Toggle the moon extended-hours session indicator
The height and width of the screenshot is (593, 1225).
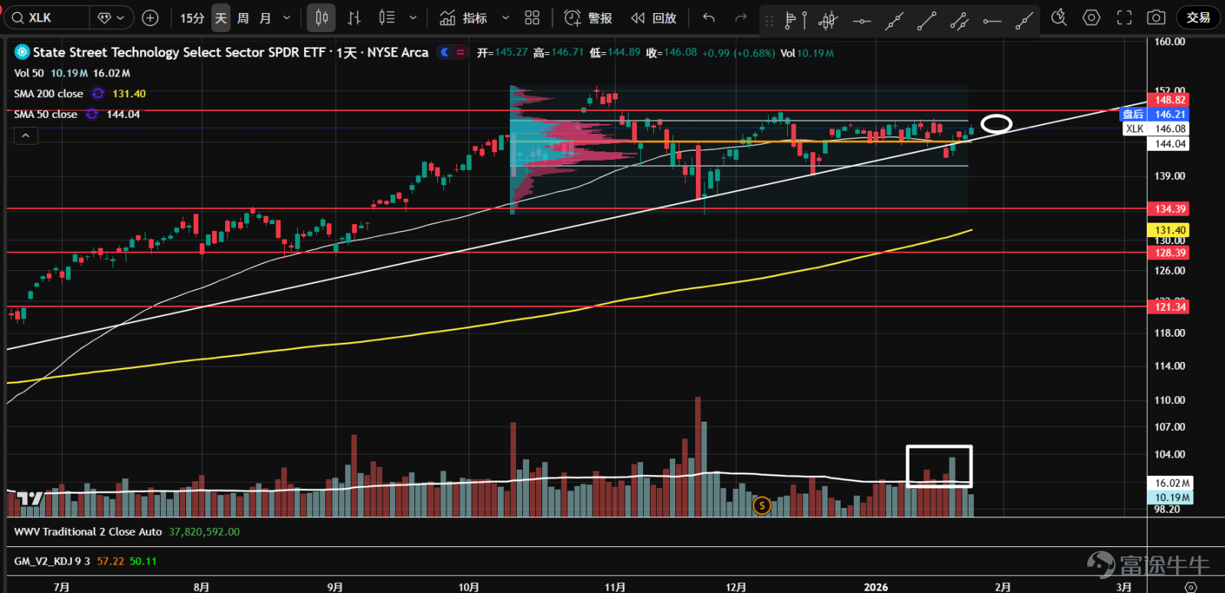click(x=445, y=52)
